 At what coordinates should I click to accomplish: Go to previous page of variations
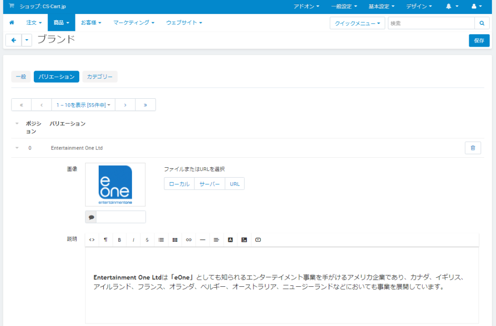point(42,105)
